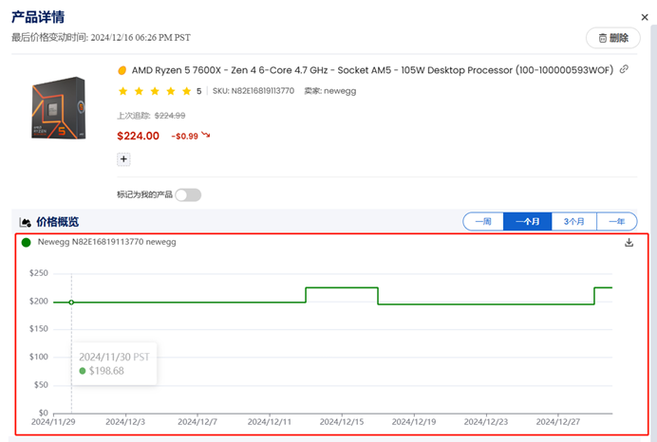Click the 产品详情 dialog heading
Viewport: 657px width, 442px height.
[x=38, y=17]
